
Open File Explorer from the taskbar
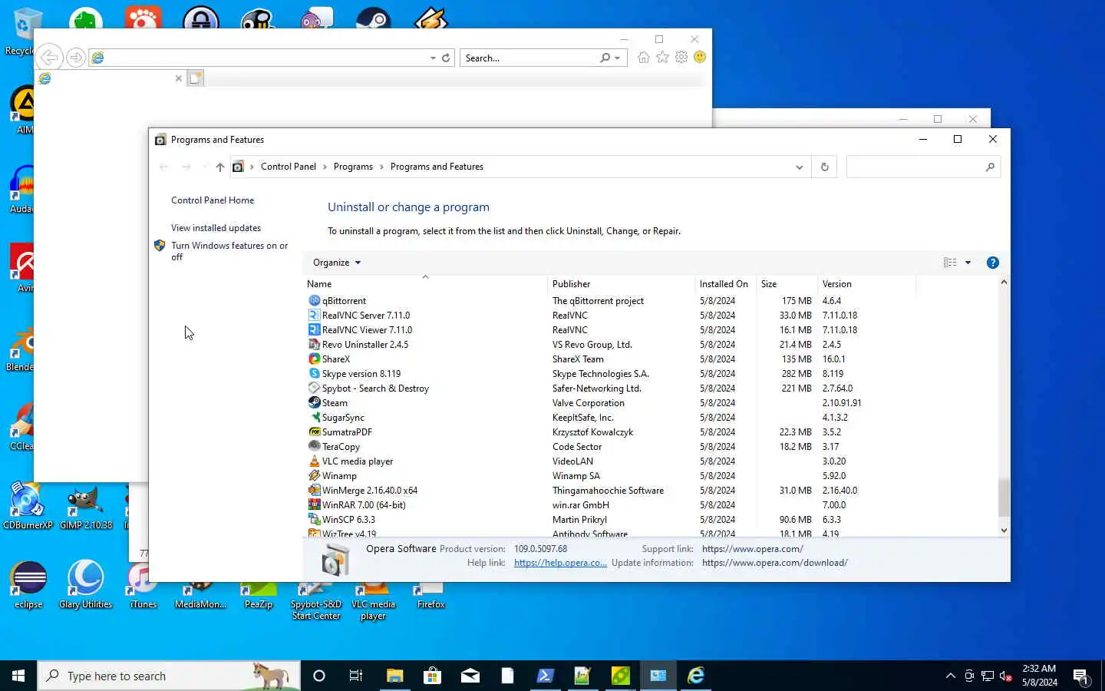pyautogui.click(x=394, y=676)
